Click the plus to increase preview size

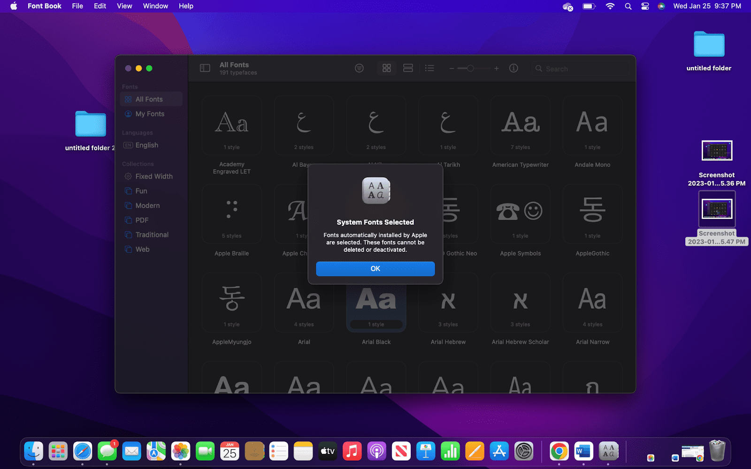pyautogui.click(x=497, y=68)
